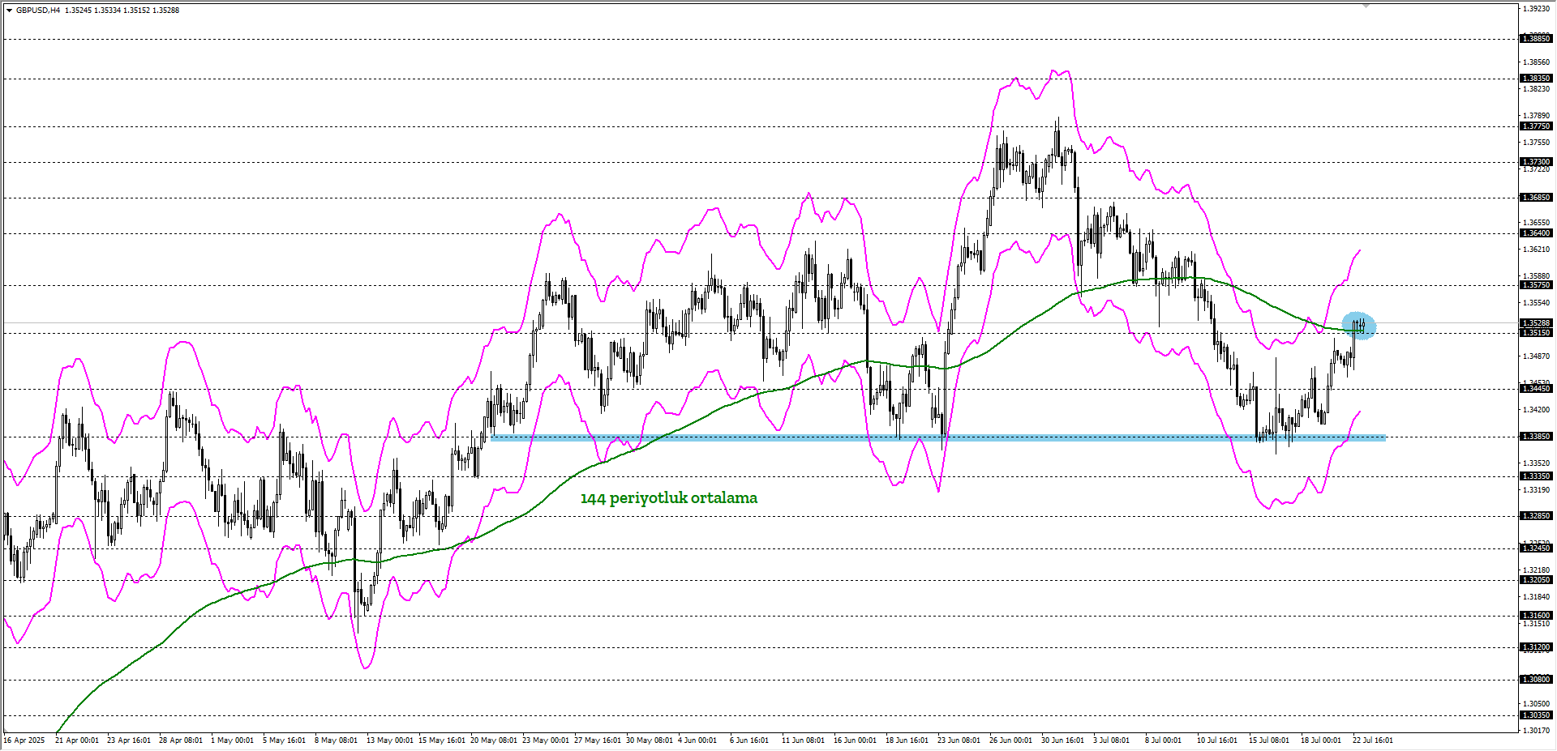Click the GBPUSD,H4 chart title text
Screen dimensions: 1557x751
pos(38,11)
